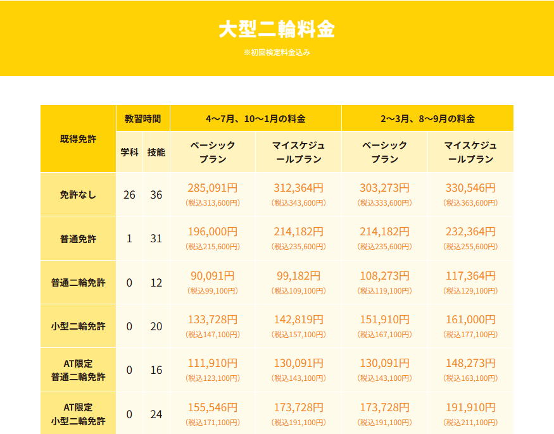Image resolution: width=554 pixels, height=434 pixels.
Task: Select the 小型二輪免許 row label
Action: tap(78, 326)
